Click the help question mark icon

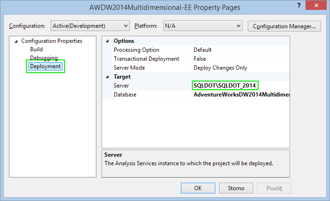point(299,5)
